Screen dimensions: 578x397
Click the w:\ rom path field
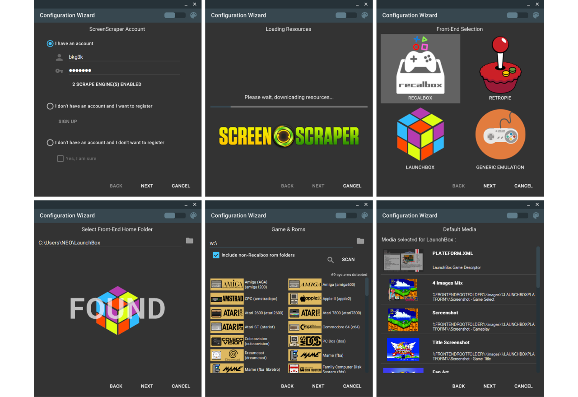(281, 243)
